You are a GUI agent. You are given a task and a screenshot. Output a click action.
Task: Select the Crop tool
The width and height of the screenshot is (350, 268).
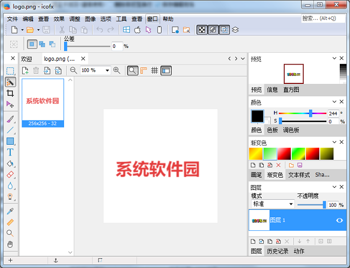[10, 93]
